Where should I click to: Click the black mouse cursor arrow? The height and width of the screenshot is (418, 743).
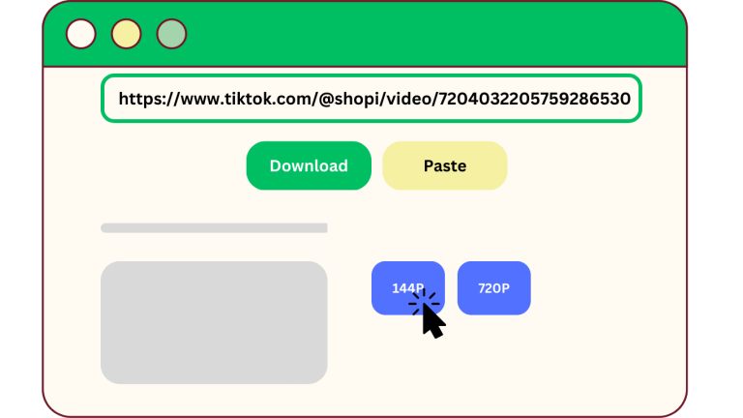click(x=433, y=321)
